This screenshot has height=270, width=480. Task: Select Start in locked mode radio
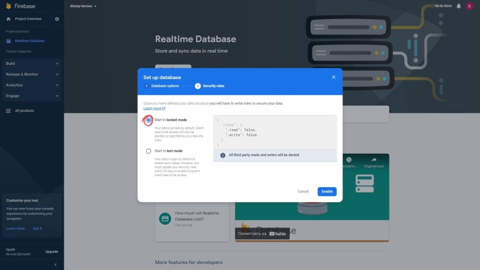tap(148, 120)
